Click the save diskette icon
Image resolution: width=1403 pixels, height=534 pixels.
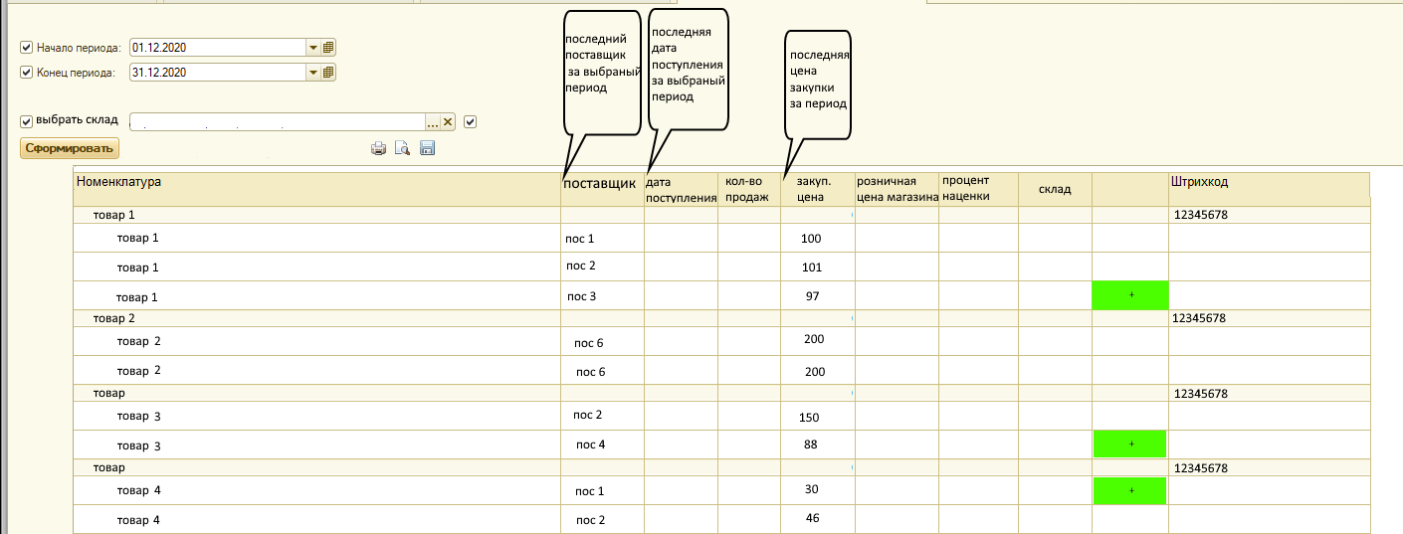[x=428, y=149]
